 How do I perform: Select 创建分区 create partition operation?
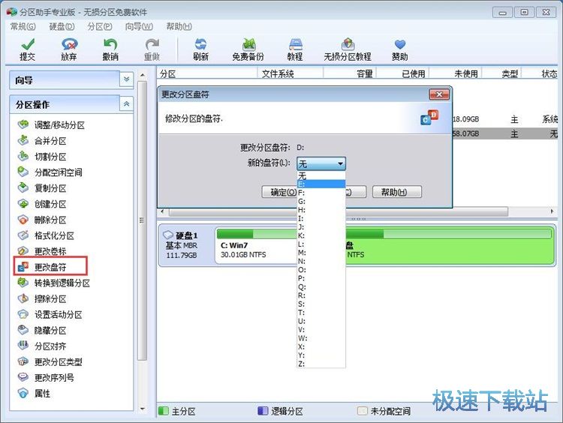tap(42, 204)
